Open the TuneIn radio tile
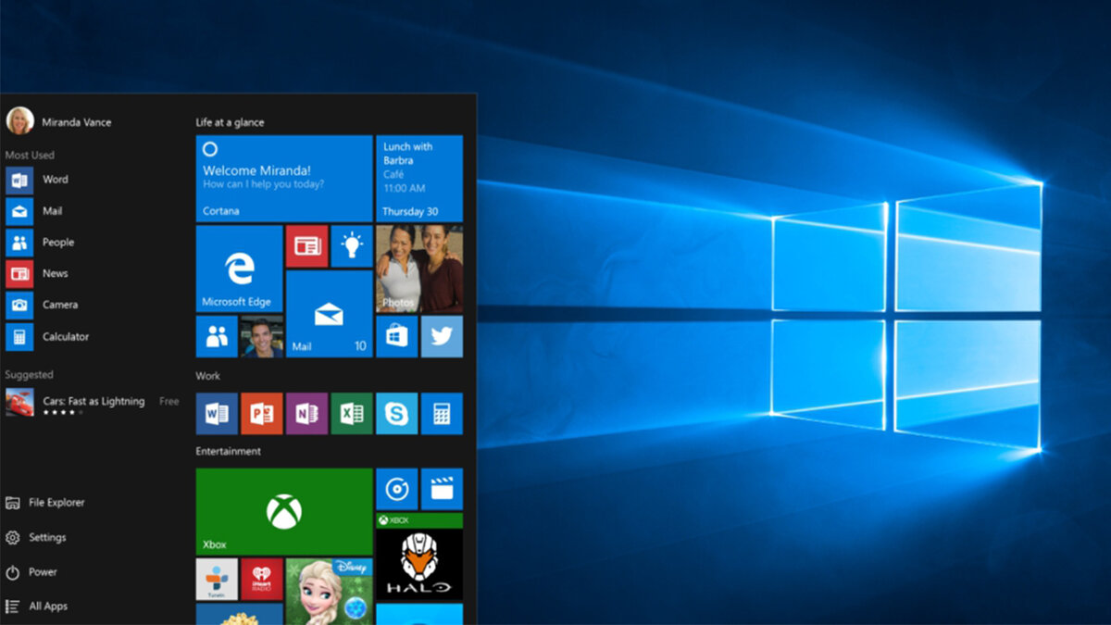 (x=217, y=579)
